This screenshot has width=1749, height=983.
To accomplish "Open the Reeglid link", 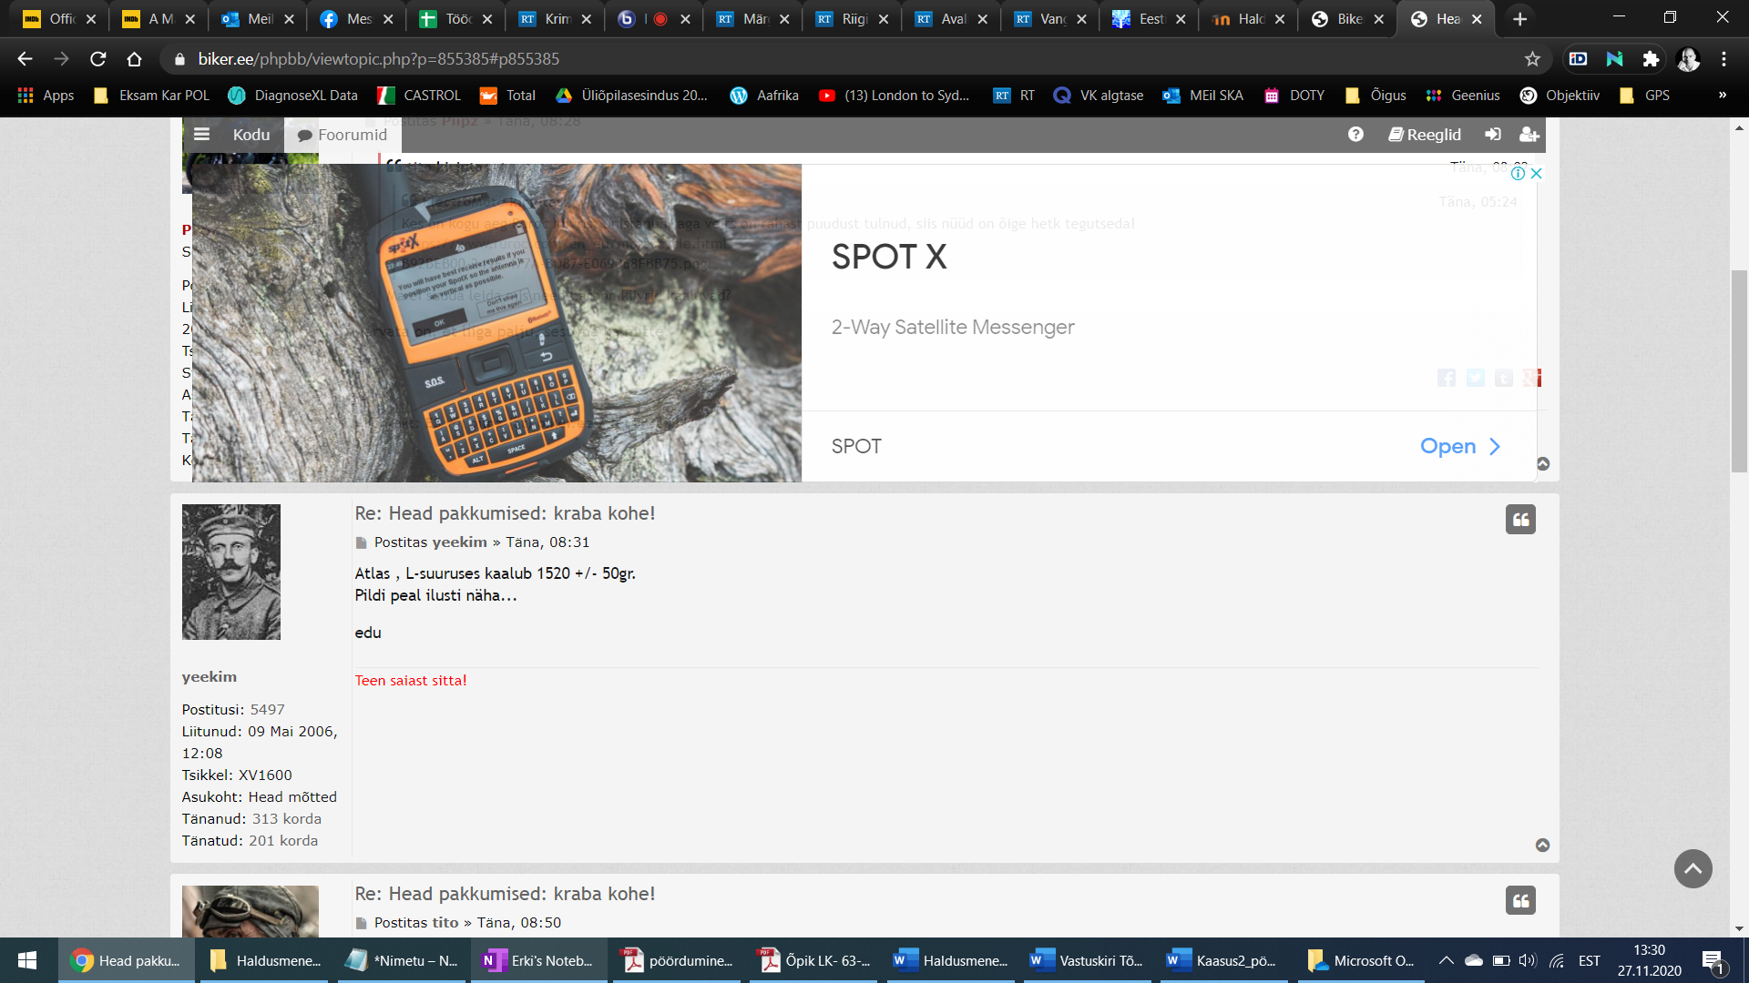I will [x=1425, y=135].
